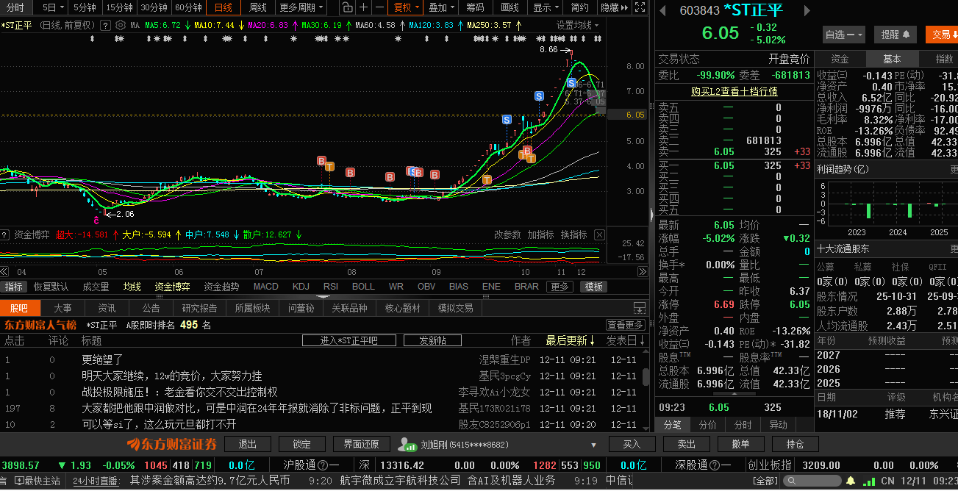The width and height of the screenshot is (958, 491).
Task: Switch chart to 日线 period
Action: tap(223, 7)
